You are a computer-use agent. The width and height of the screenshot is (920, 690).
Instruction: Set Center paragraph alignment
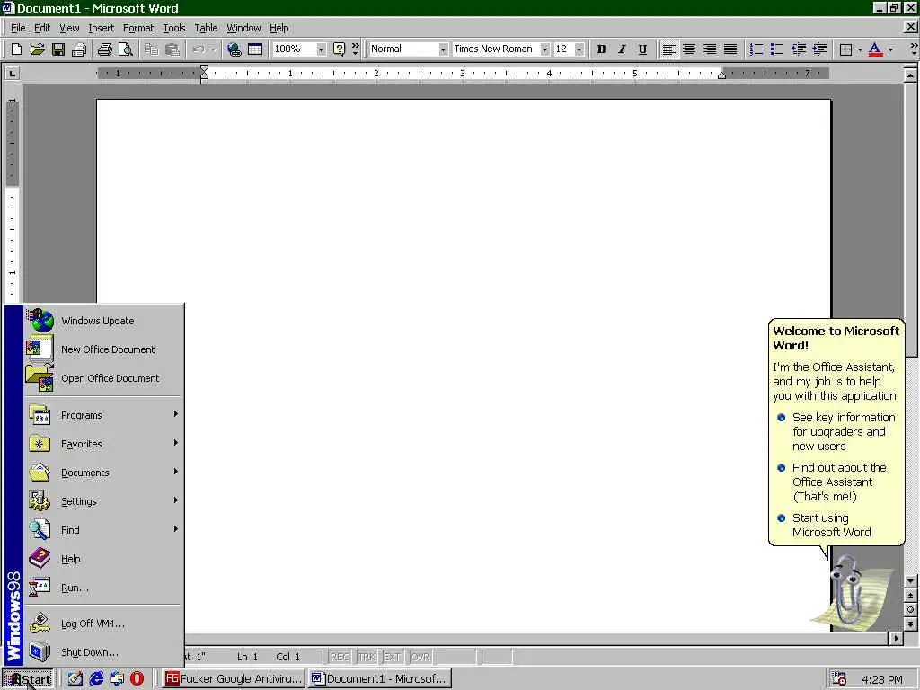[689, 49]
